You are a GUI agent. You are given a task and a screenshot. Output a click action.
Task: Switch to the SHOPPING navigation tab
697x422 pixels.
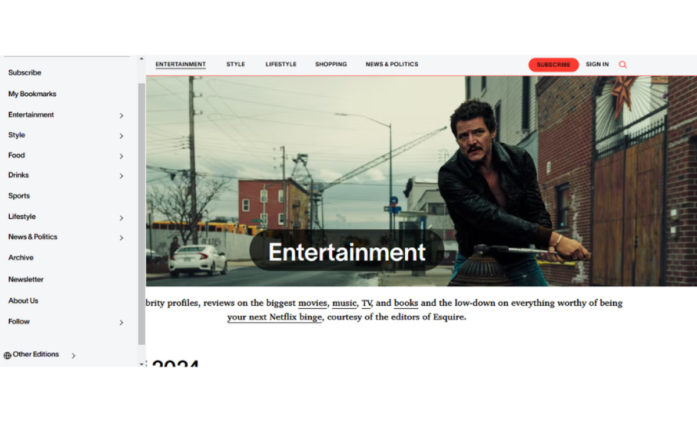point(330,64)
